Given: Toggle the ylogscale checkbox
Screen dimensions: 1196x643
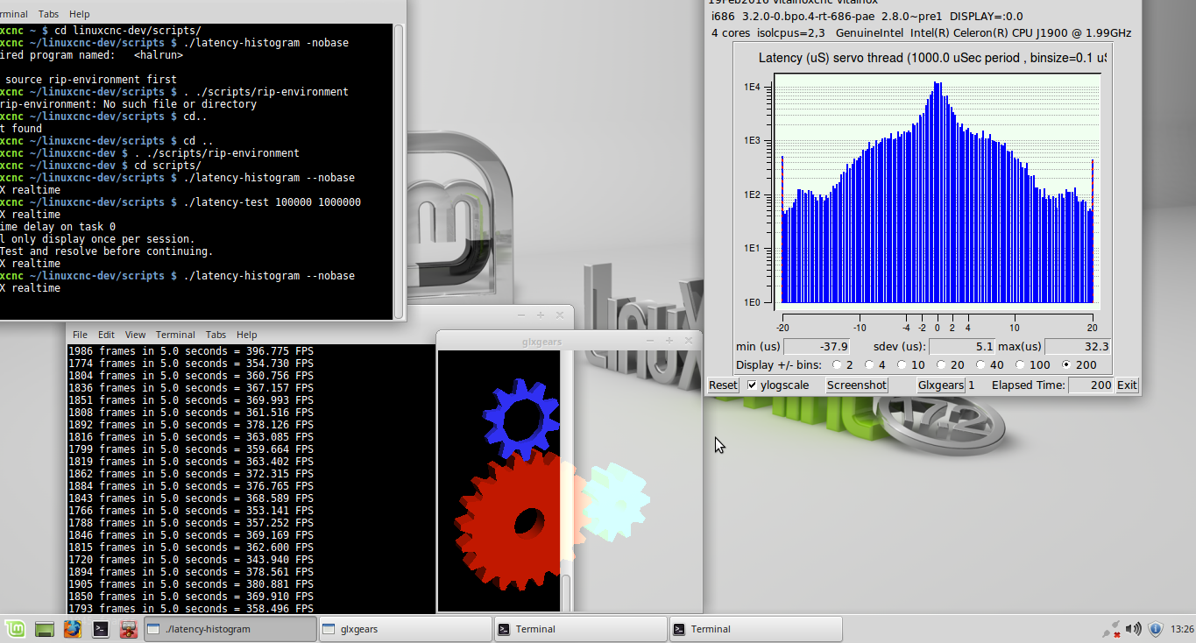Looking at the screenshot, I should coord(752,385).
